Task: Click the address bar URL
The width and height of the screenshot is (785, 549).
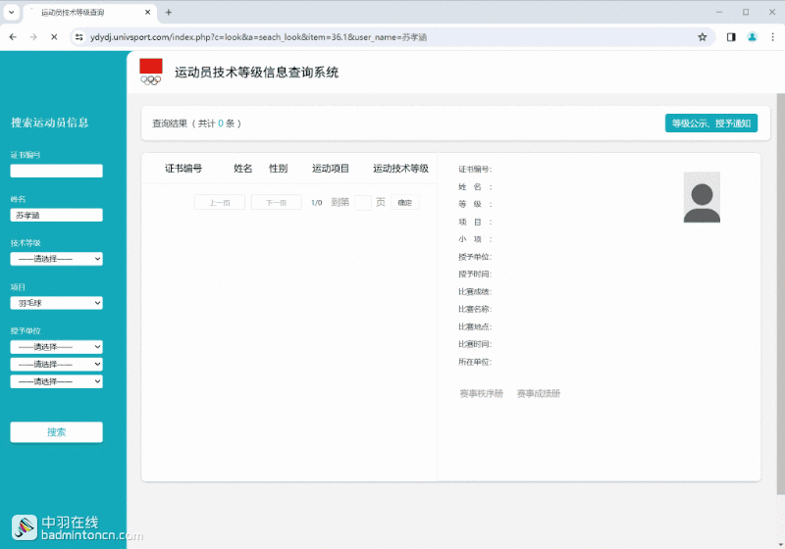Action: tap(258, 37)
